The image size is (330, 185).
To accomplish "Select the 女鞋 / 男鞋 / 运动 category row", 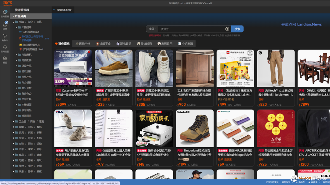I will 31,144.
